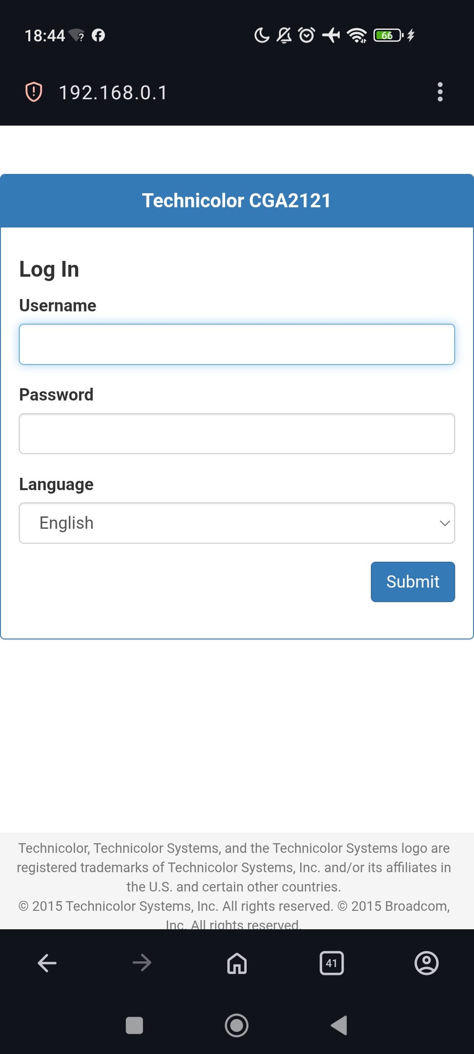The image size is (474, 1054).
Task: Focus the Username input field
Action: (x=237, y=344)
